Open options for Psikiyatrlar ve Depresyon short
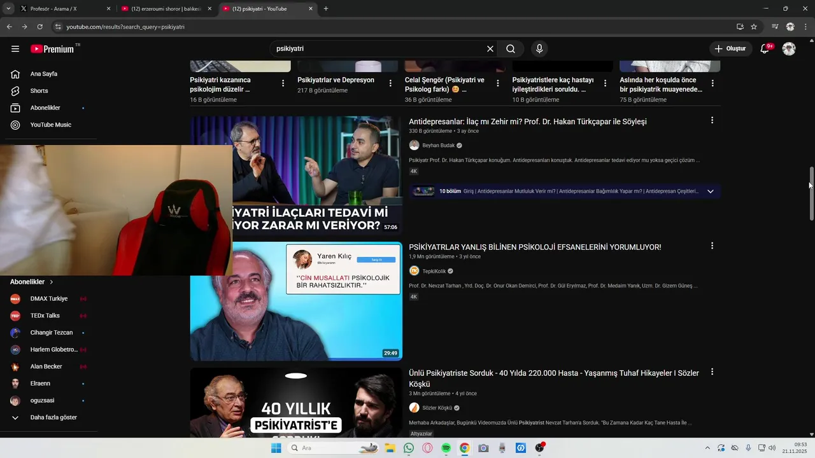This screenshot has height=458, width=815. pyautogui.click(x=390, y=83)
